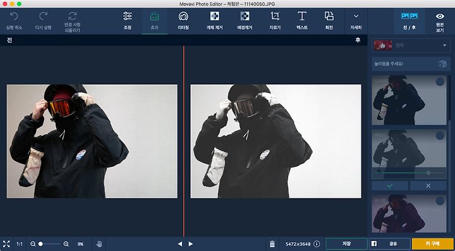Click the undo (실행 취소) icon
The image size is (455, 251).
14,16
